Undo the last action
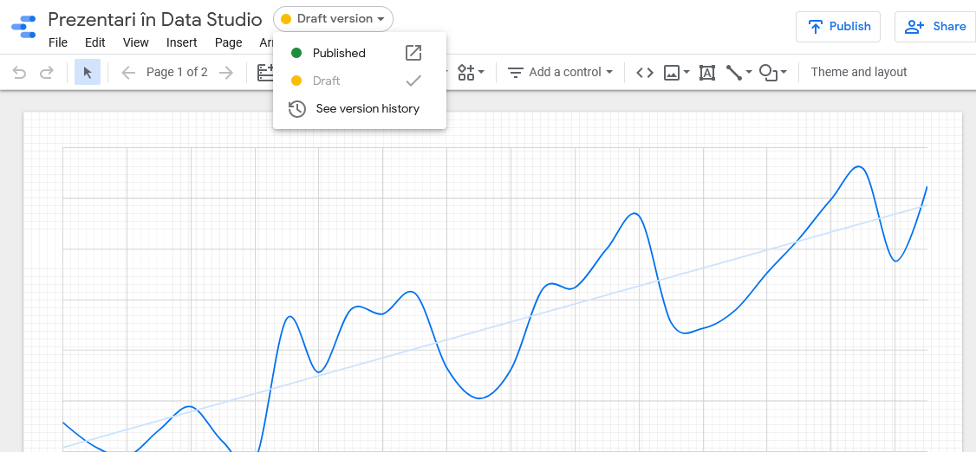This screenshot has height=452, width=976. [x=19, y=73]
